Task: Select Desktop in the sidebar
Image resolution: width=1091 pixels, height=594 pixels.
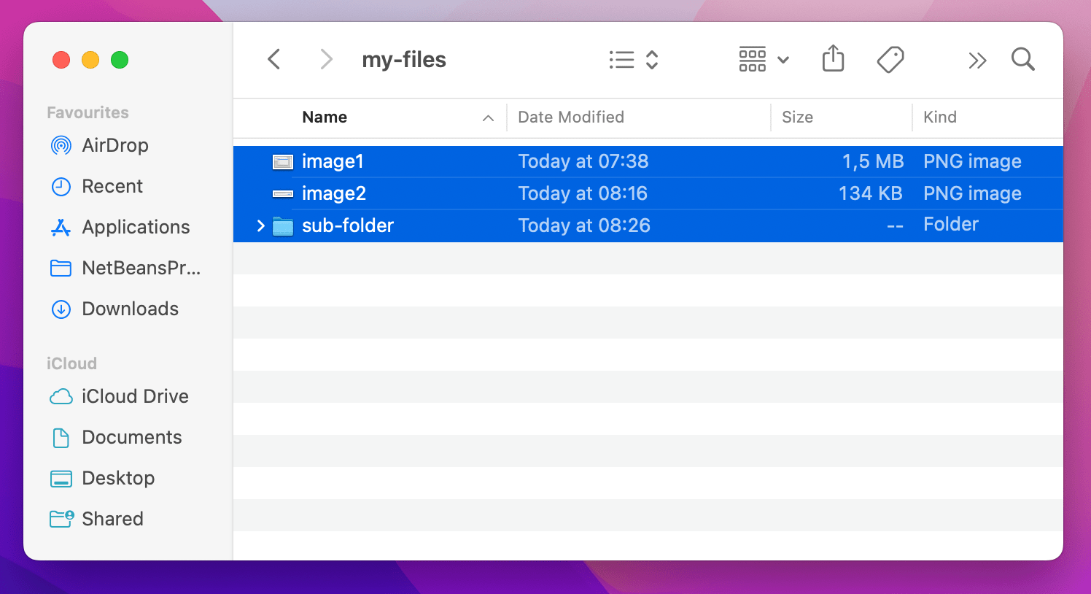Action: [120, 478]
